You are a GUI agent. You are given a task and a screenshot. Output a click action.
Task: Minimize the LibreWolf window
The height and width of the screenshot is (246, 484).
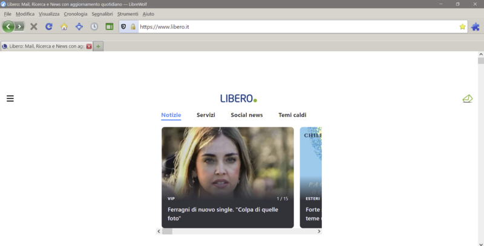pyautogui.click(x=441, y=4)
